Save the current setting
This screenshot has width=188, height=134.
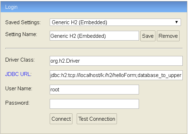(x=148, y=36)
